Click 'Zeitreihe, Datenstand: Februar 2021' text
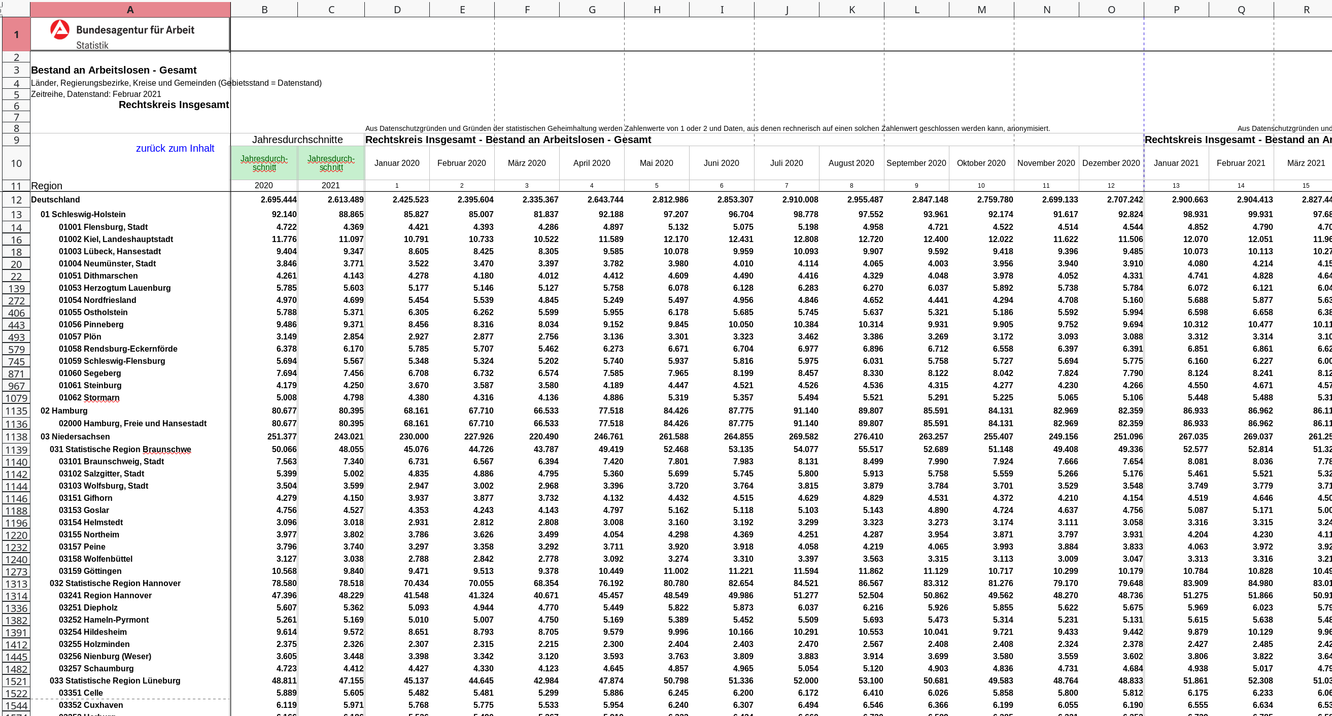This screenshot has height=716, width=1332. (96, 94)
